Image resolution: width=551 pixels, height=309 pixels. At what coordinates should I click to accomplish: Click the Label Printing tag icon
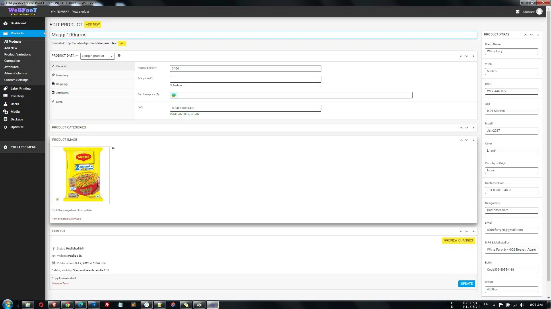(5, 88)
